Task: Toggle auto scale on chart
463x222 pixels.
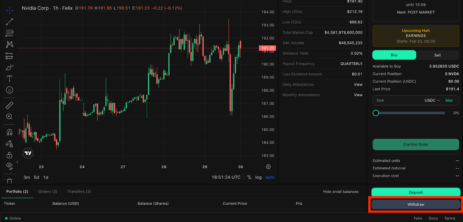Action: (x=270, y=177)
